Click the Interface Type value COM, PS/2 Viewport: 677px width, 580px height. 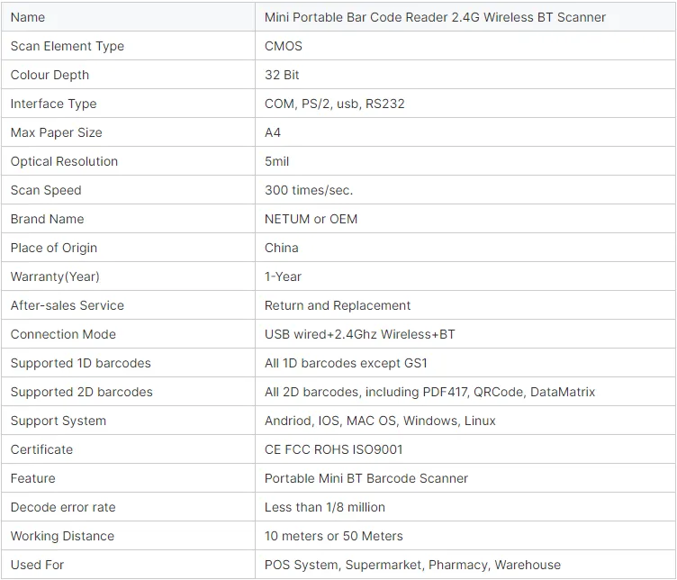(335, 104)
